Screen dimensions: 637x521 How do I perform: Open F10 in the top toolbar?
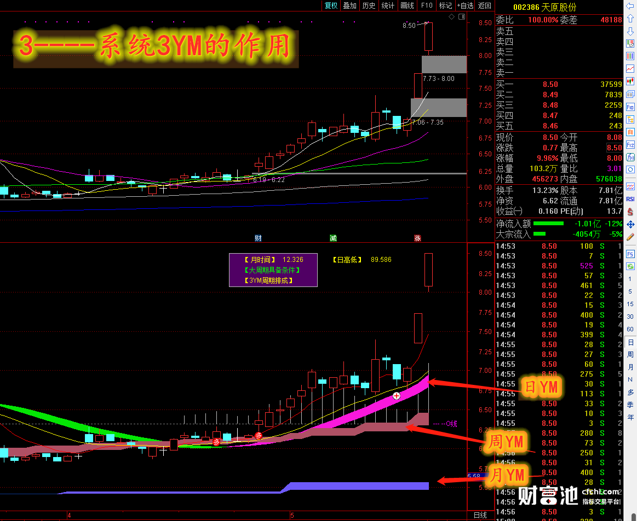click(427, 5)
